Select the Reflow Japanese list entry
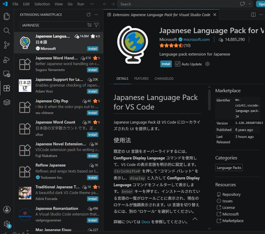The image size is (265, 234). point(59,171)
